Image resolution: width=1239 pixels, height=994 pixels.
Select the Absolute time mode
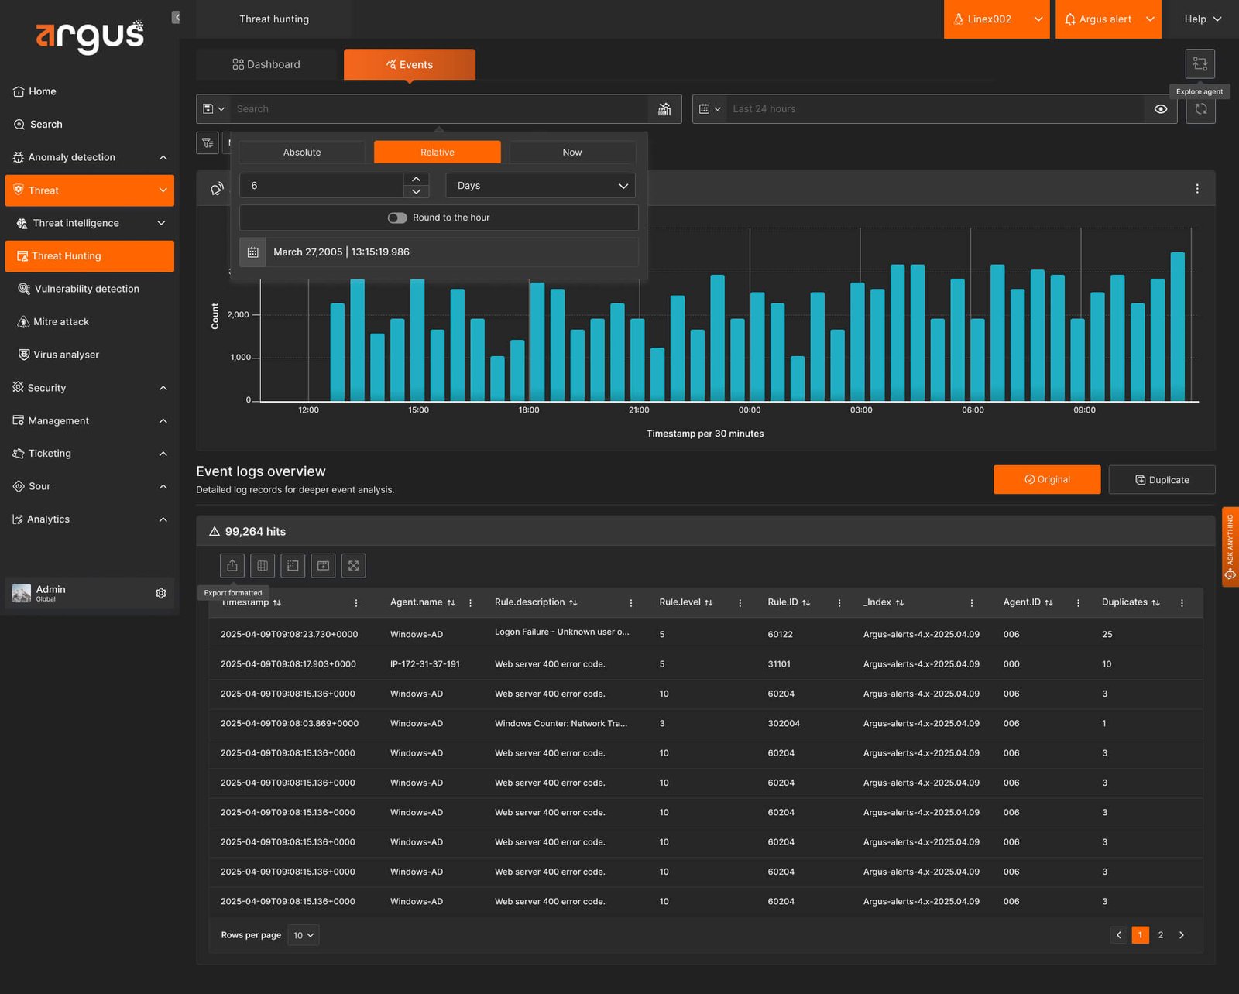tap(302, 153)
